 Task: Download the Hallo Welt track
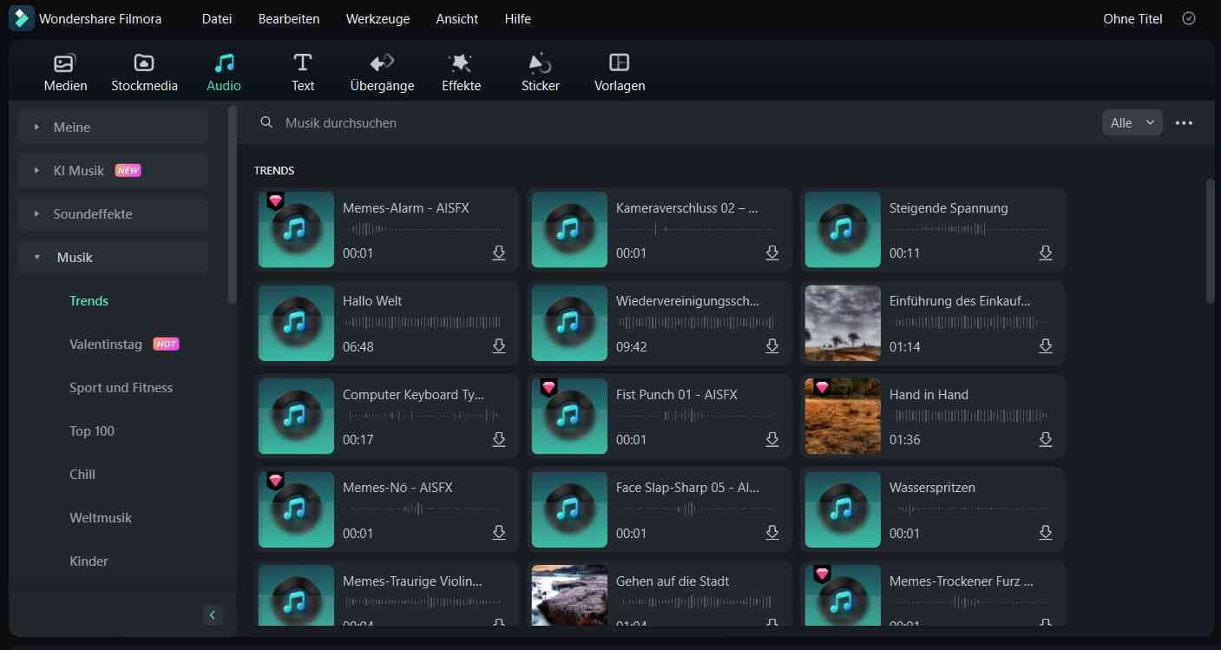pyautogui.click(x=499, y=345)
